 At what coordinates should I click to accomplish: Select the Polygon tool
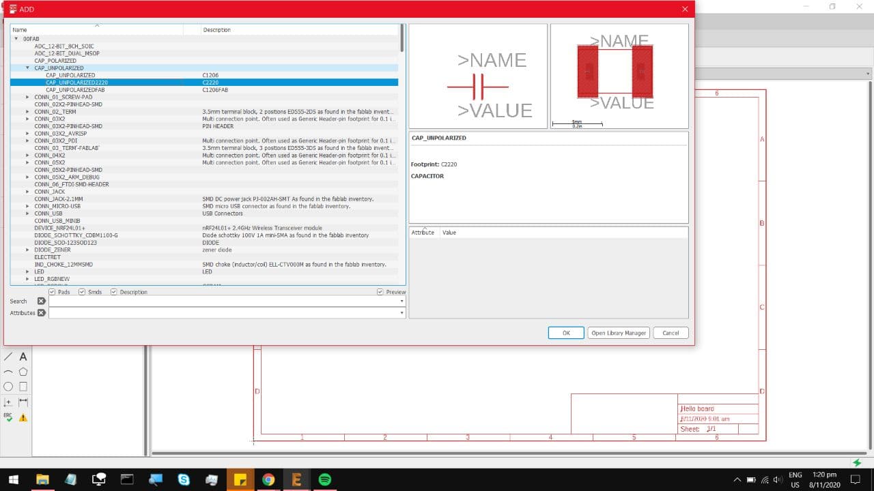[x=23, y=372]
